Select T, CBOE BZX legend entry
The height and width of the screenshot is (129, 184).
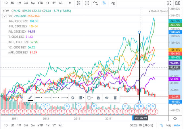pyautogui.click(x=16, y=37)
